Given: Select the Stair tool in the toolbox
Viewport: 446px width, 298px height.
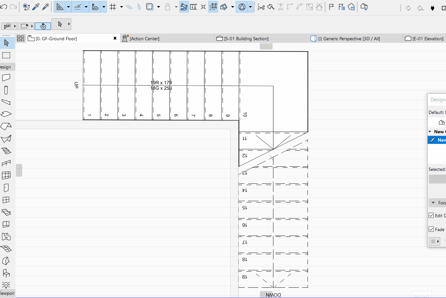Looking at the screenshot, I should pyautogui.click(x=6, y=151).
